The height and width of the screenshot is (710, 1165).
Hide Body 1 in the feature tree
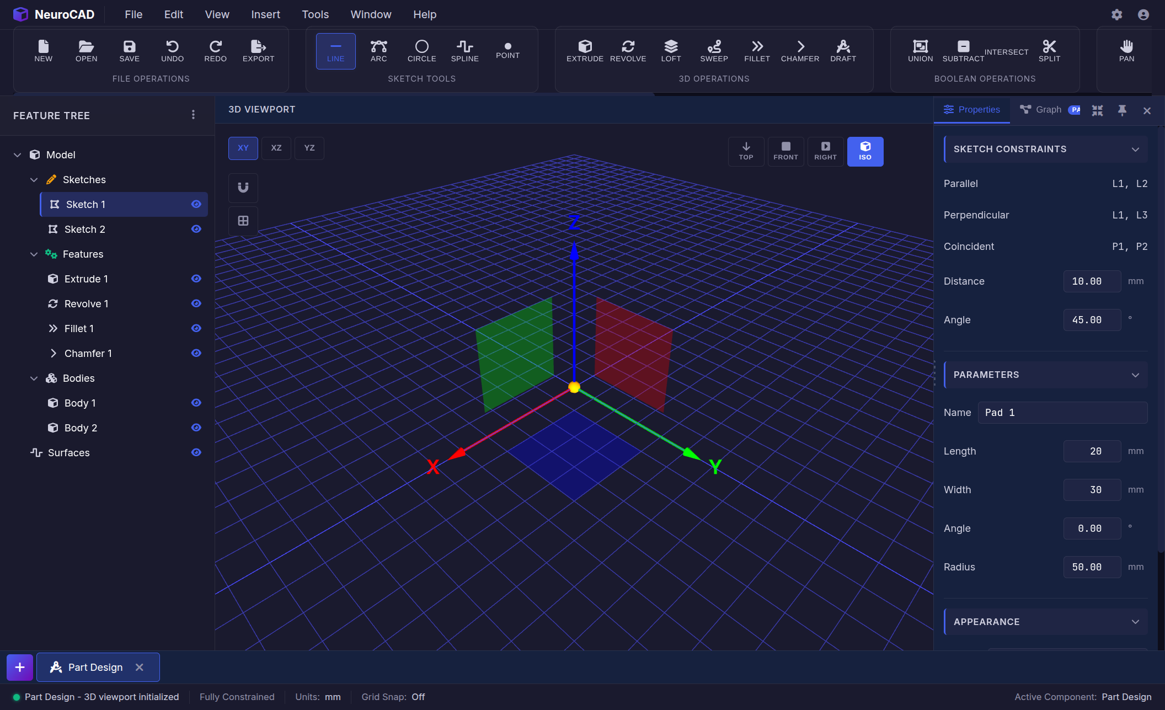tap(196, 403)
